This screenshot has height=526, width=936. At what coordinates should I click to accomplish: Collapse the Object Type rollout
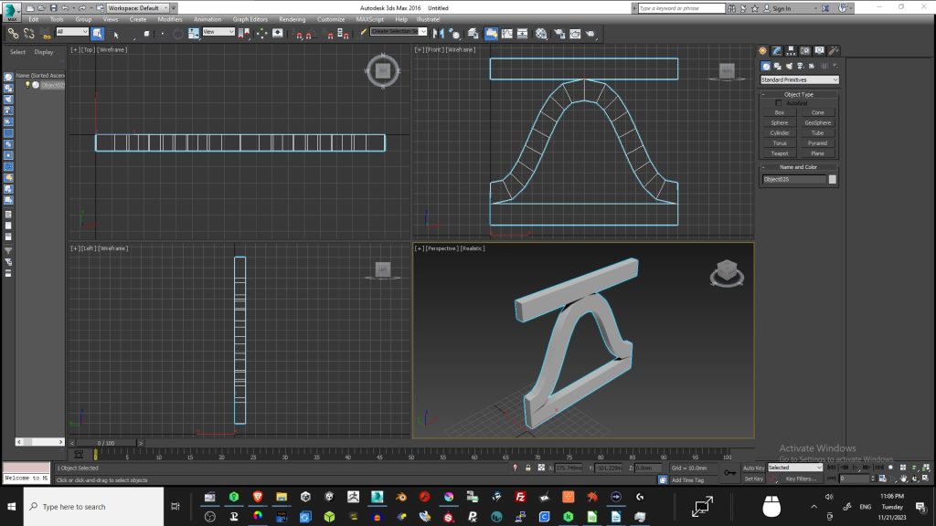[799, 94]
